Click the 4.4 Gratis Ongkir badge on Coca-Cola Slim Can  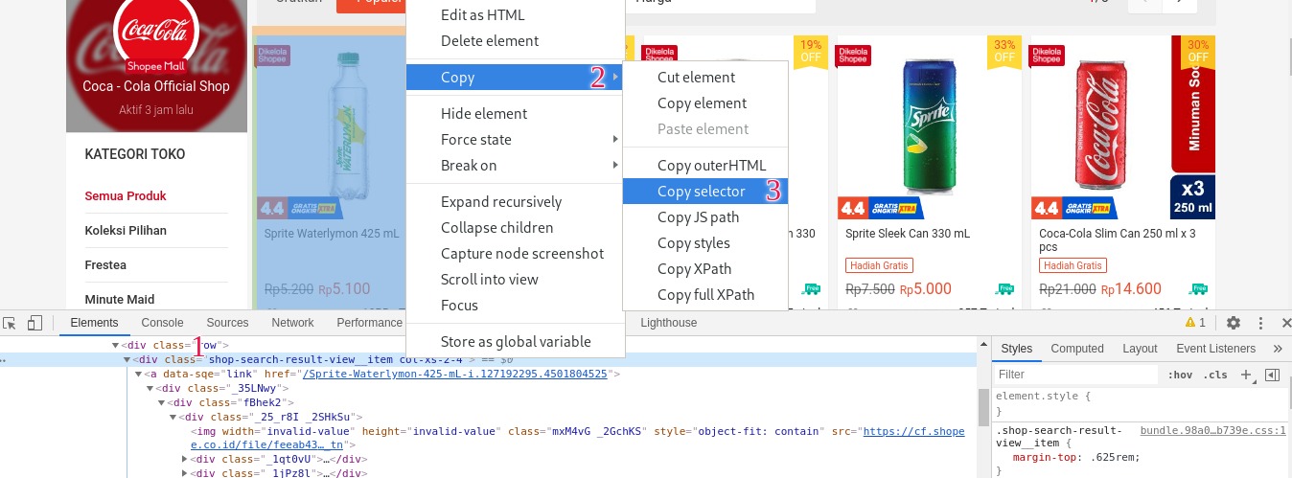click(1073, 207)
